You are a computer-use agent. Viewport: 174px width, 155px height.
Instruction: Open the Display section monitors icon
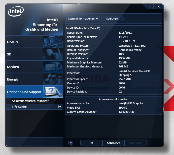pyautogui.click(x=53, y=42)
